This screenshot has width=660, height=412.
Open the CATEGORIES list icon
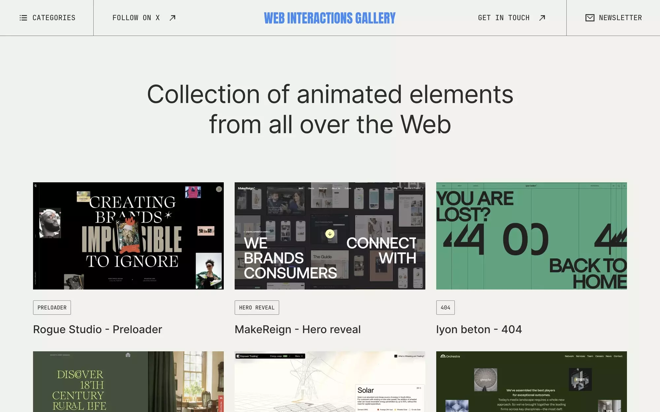tap(23, 18)
